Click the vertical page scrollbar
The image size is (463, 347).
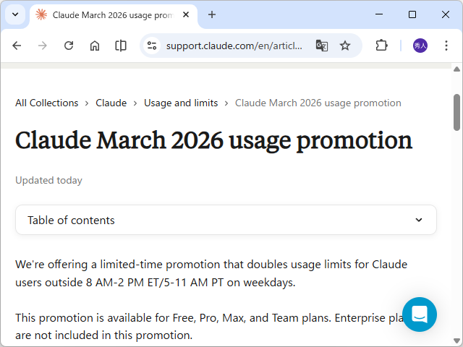456,112
